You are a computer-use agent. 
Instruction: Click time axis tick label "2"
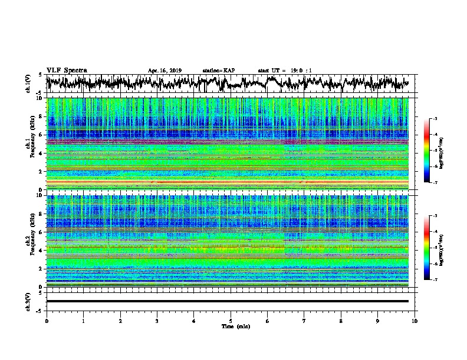click(x=120, y=321)
